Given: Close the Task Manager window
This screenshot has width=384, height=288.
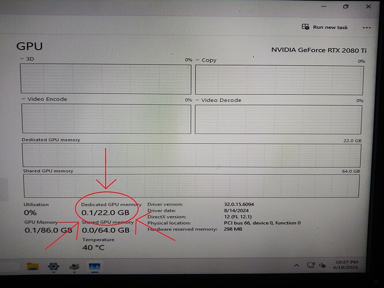Looking at the screenshot, I should coord(368,6).
